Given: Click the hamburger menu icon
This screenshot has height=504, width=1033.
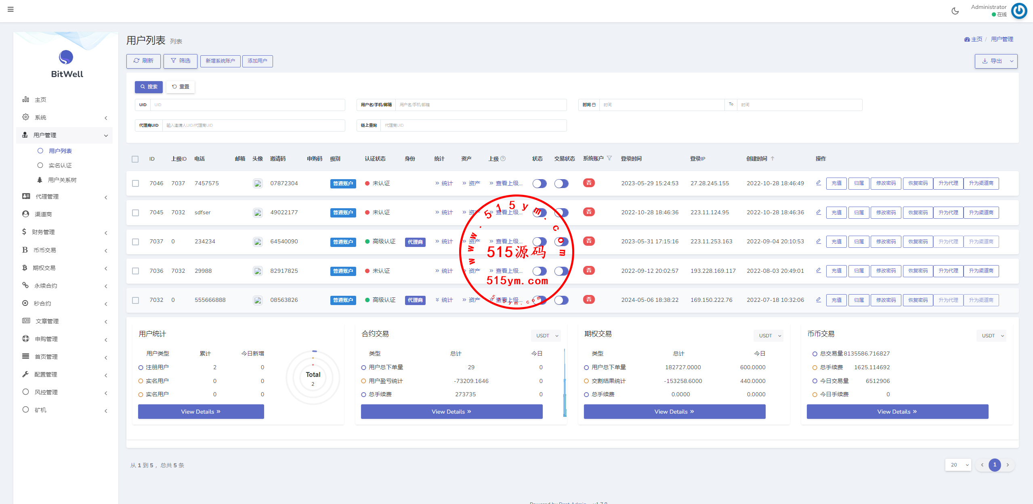Looking at the screenshot, I should tap(10, 9).
